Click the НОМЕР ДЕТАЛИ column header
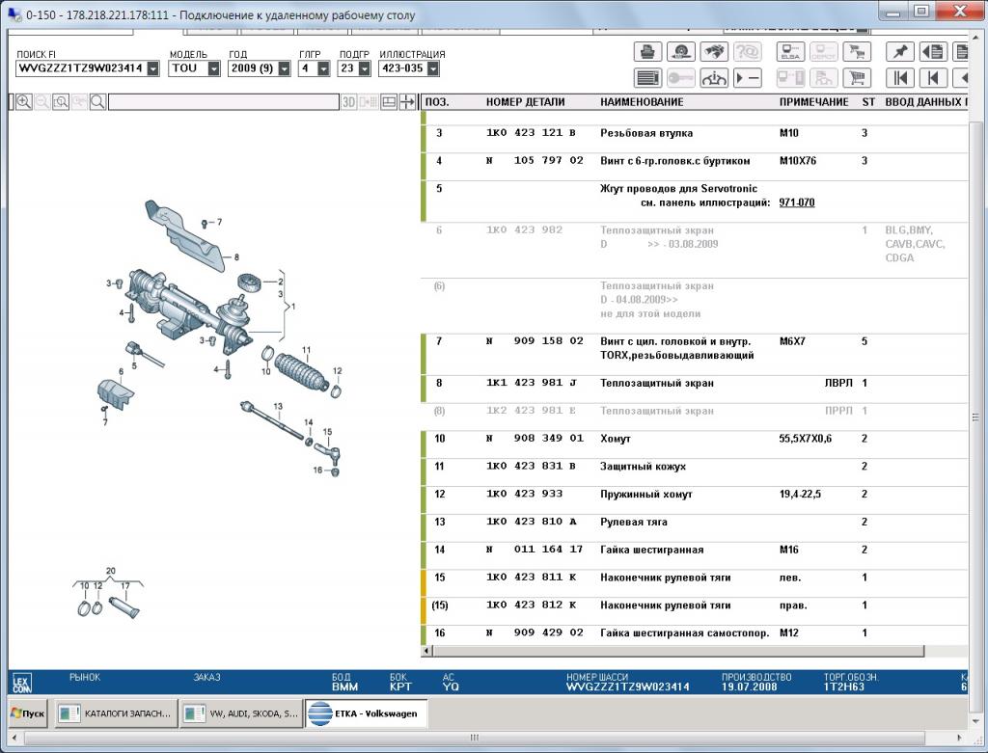 tap(525, 102)
